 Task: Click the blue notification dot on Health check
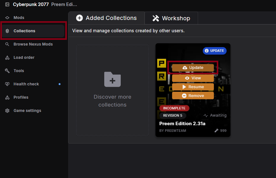click(60, 84)
